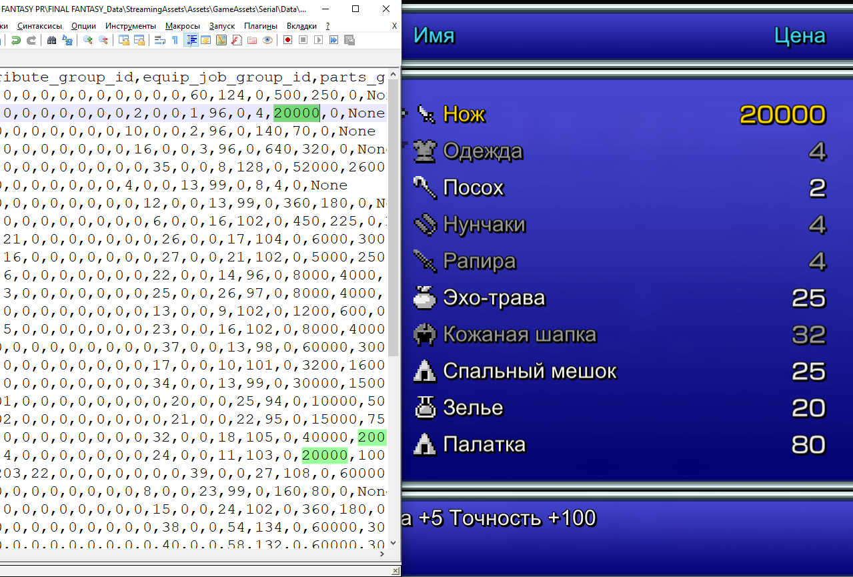
Task: Click highlighted 20000 in selected editor line
Action: click(x=297, y=113)
